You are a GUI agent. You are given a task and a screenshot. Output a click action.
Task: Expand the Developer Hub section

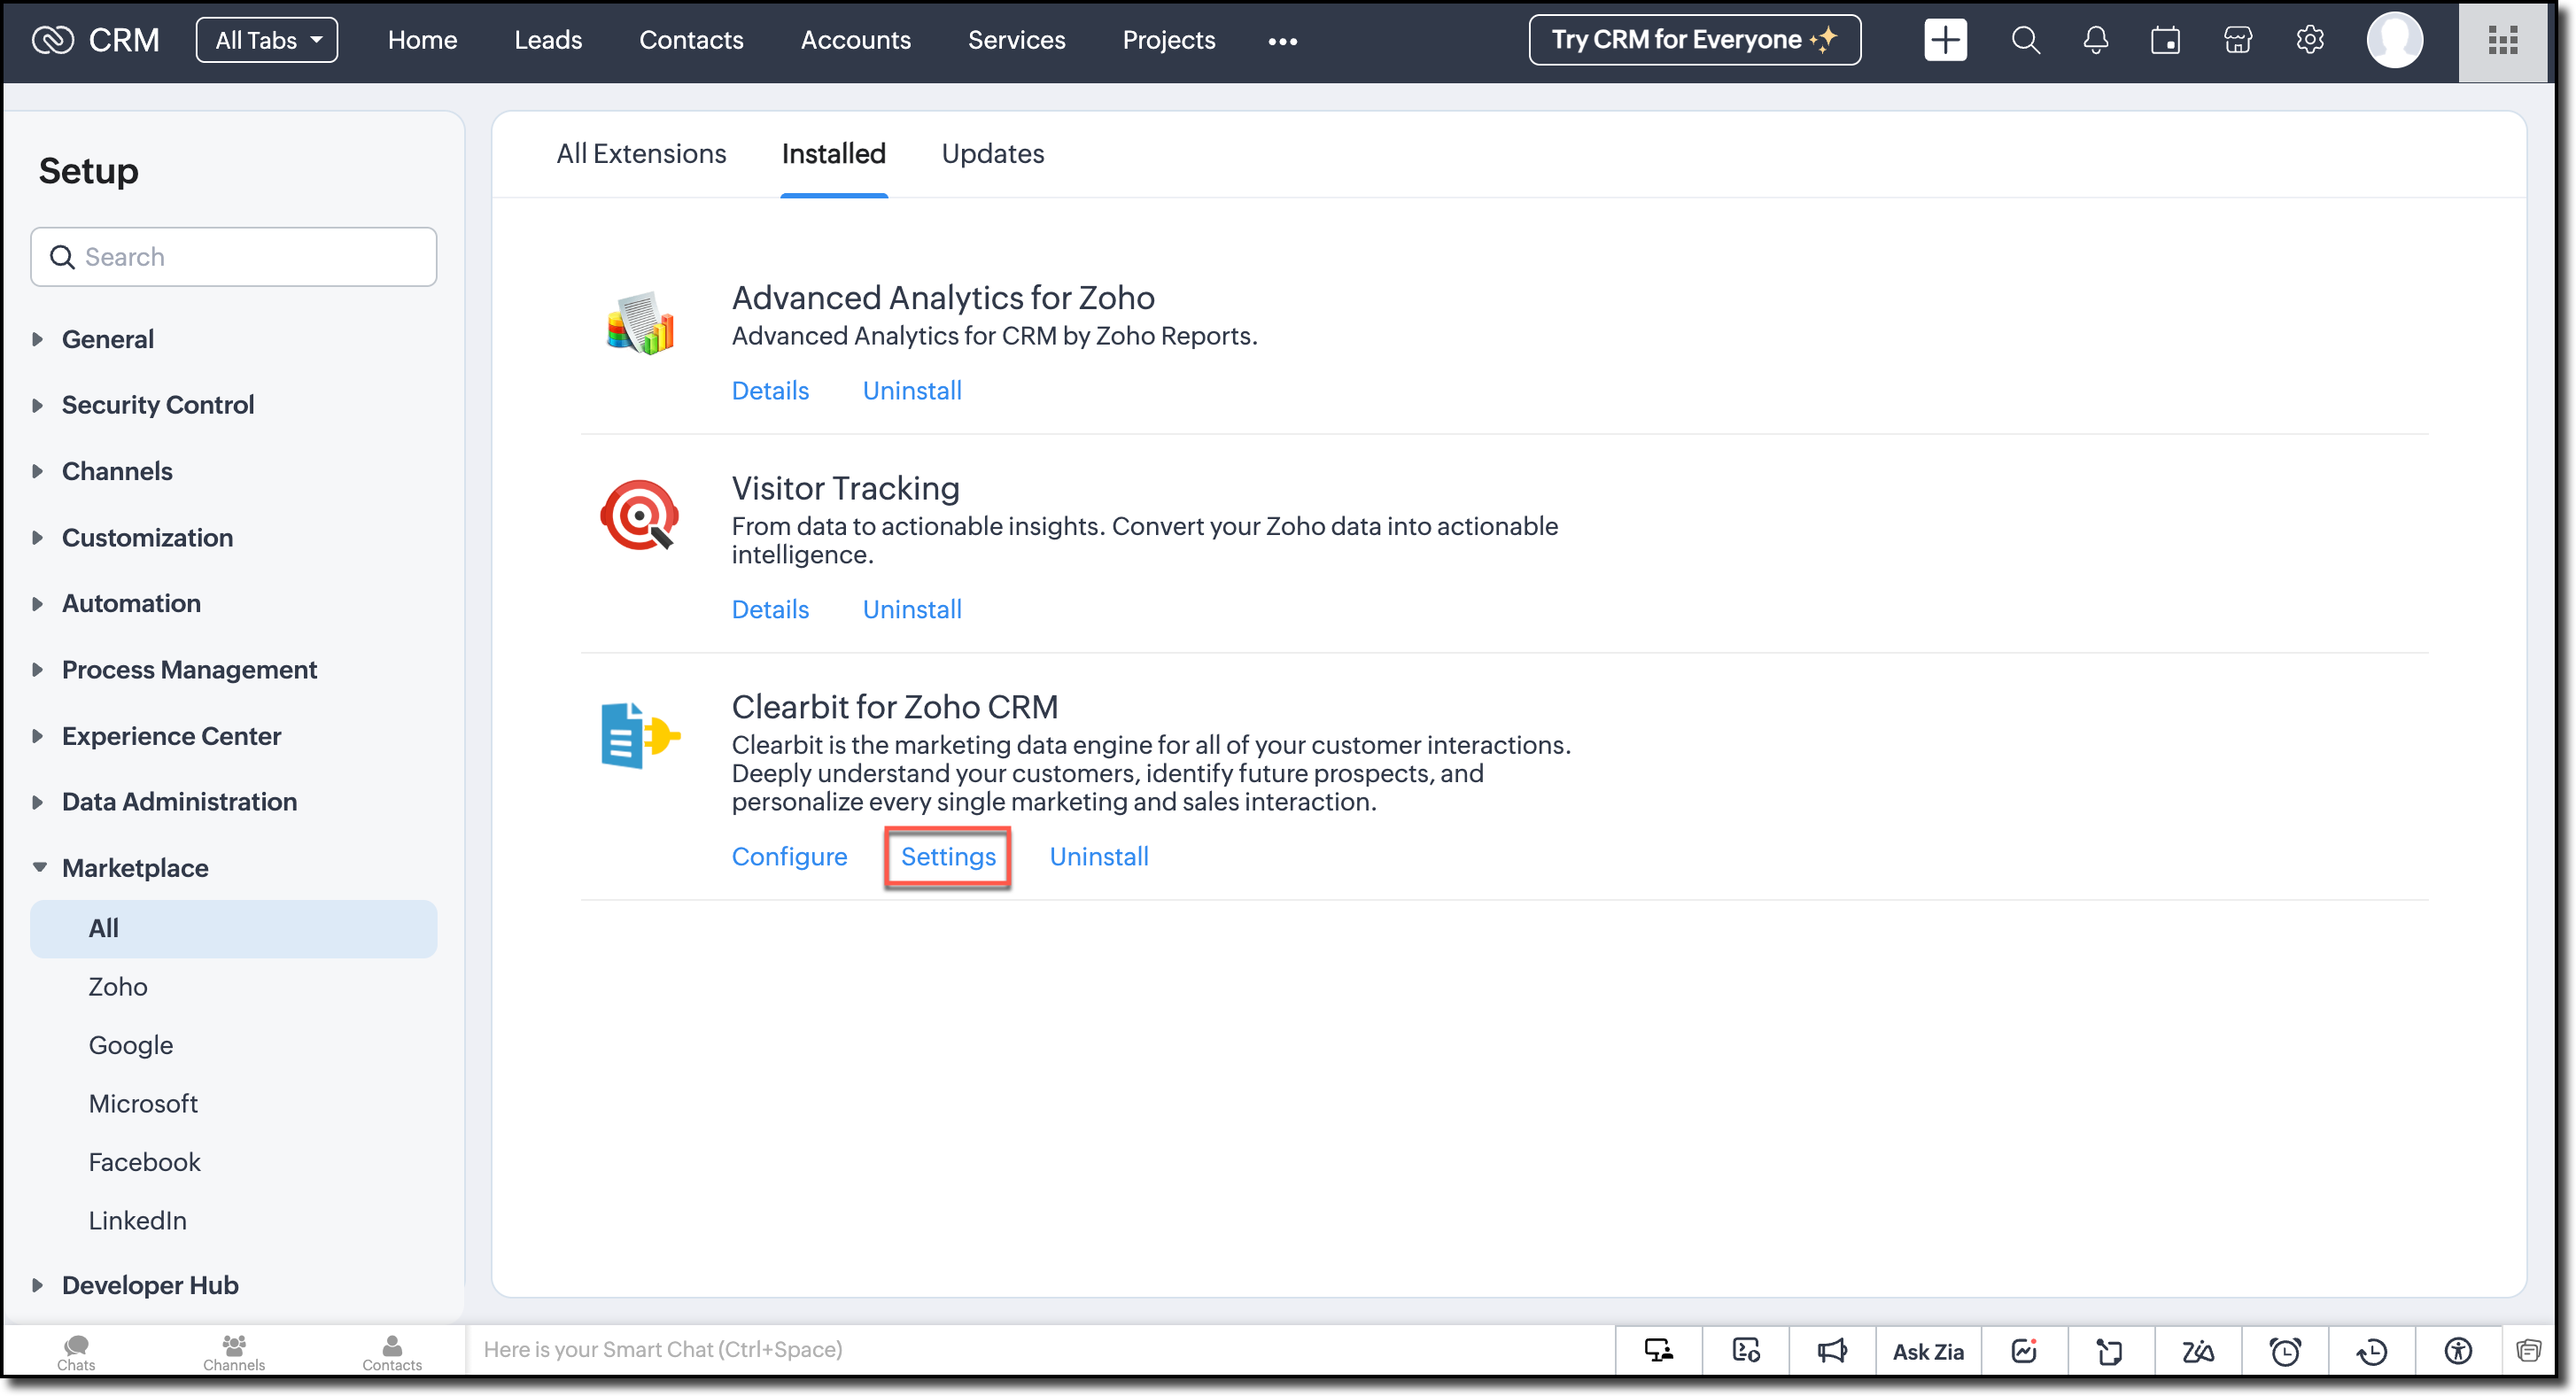coord(149,1285)
